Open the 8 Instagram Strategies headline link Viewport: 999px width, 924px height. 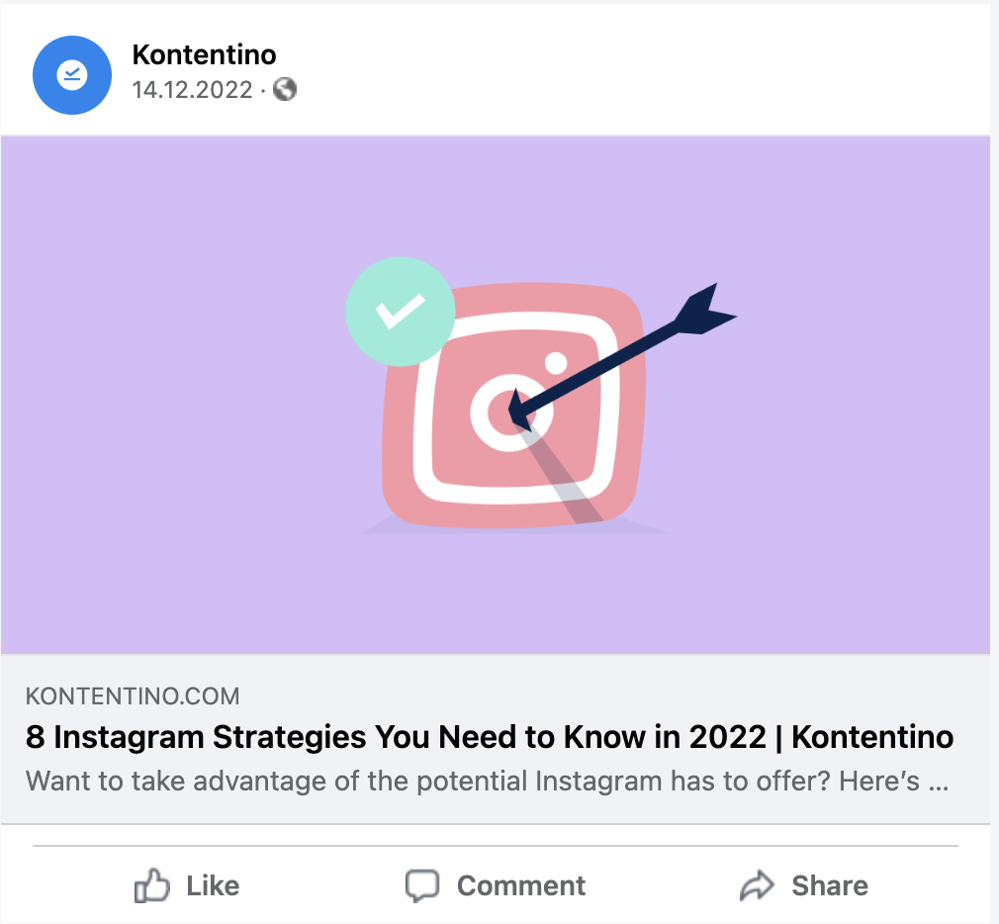point(490,737)
